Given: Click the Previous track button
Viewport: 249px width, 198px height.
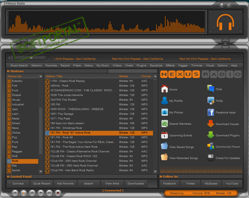Looking at the screenshot, I should (15, 193).
